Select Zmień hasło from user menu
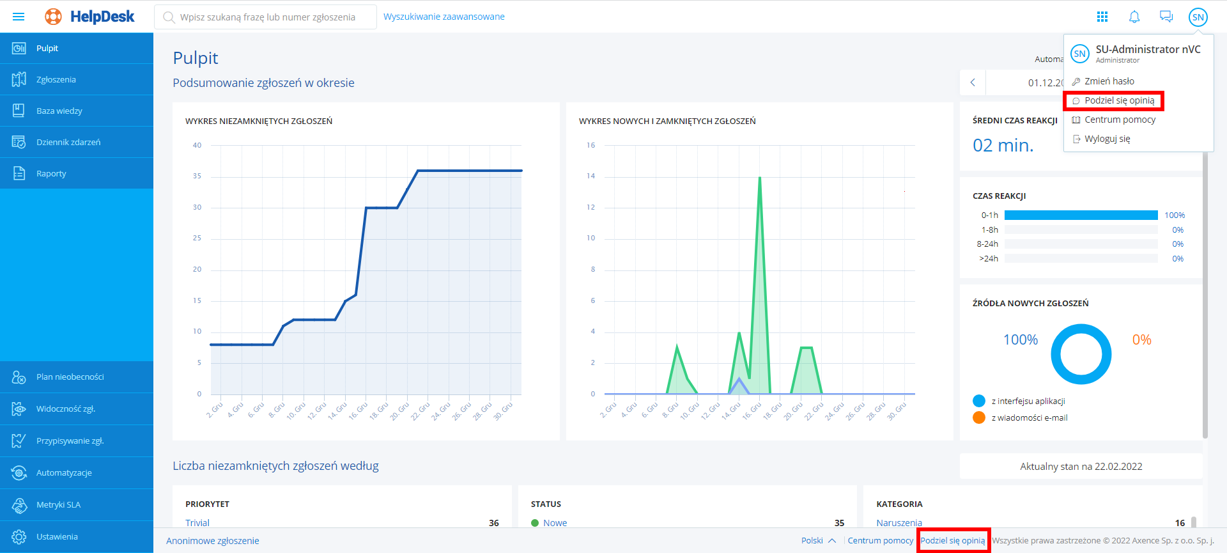The width and height of the screenshot is (1227, 553). pos(1109,81)
